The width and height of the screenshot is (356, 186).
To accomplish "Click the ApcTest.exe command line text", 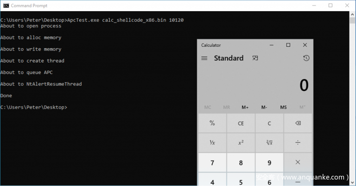I will 125,20.
